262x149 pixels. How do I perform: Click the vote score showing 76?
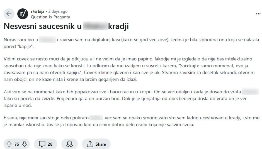coord(17,144)
